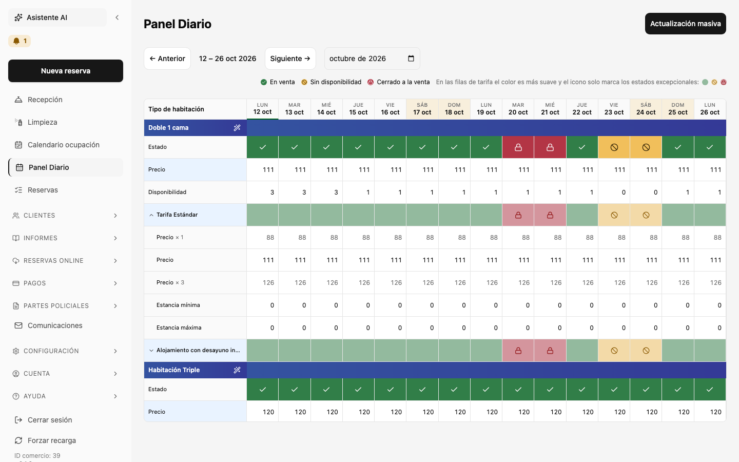Viewport: 739px width, 462px height.
Task: Go to previous period with Anterior
Action: tap(167, 59)
